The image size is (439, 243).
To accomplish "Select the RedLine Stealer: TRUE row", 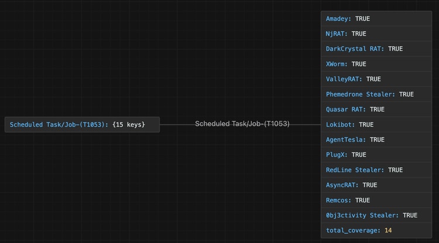I will [376, 170].
